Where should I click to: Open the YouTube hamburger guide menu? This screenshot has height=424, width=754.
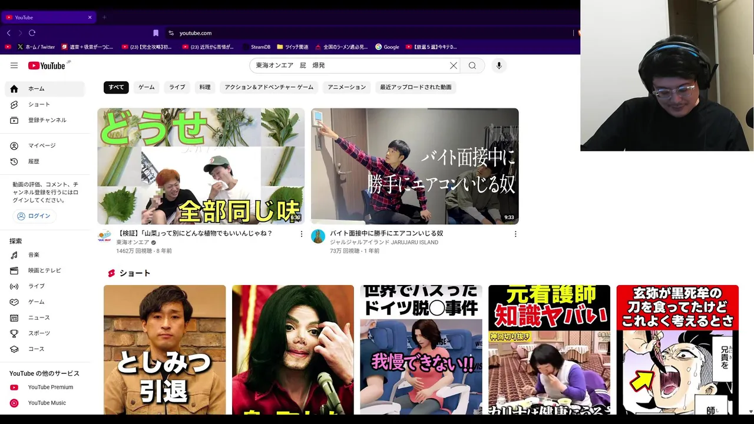(14, 65)
